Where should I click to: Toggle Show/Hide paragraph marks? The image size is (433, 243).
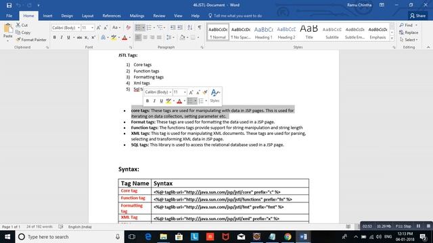coord(200,28)
